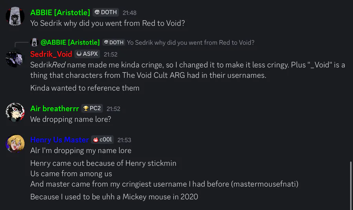
Task: Open Henry Us Master's avatar picture
Action: tap(15, 144)
